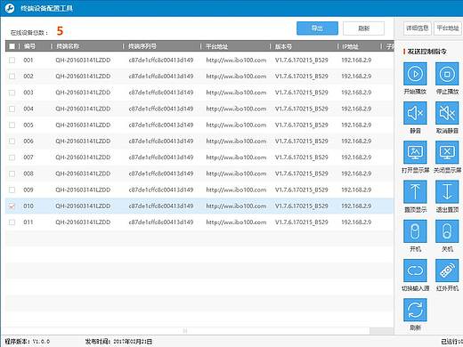Image resolution: width=463 pixels, height=347 pixels.
Task: Switch to the 平台地址 tab
Action: point(448,28)
